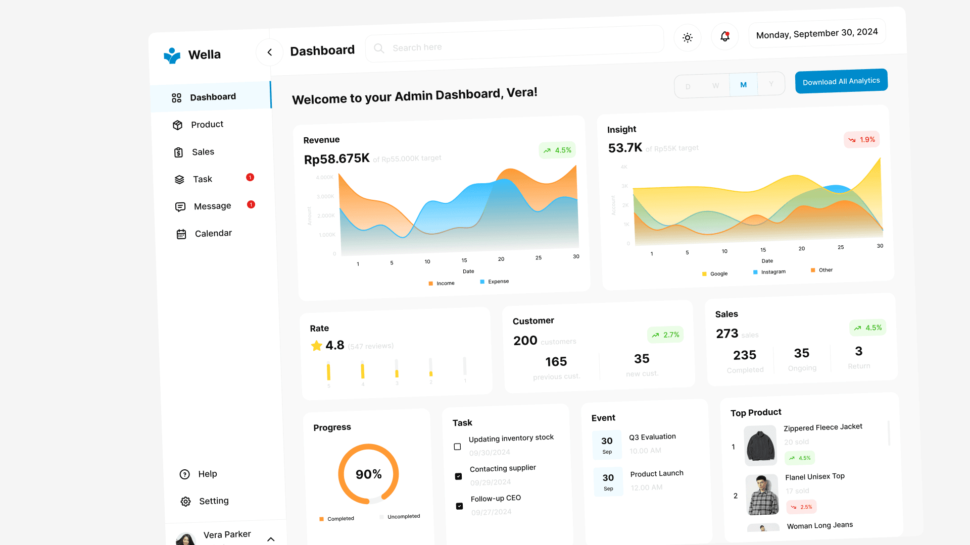The width and height of the screenshot is (970, 545).
Task: Expand the Vera Parker profile menu
Action: point(271,539)
